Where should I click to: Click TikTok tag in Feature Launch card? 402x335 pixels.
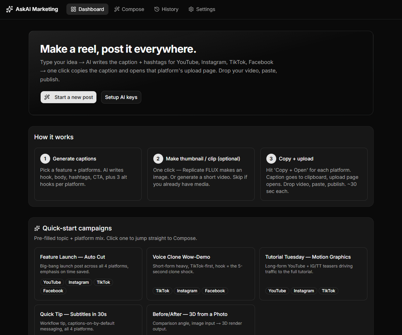[x=103, y=282]
